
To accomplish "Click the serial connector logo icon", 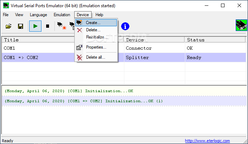I will click(x=242, y=25).
